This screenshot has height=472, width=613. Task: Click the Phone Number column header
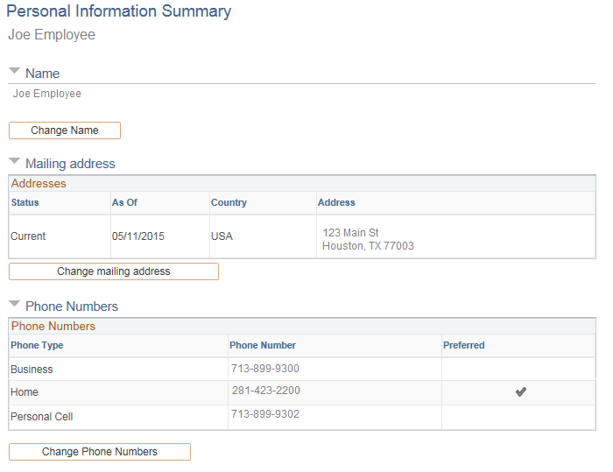(x=263, y=345)
